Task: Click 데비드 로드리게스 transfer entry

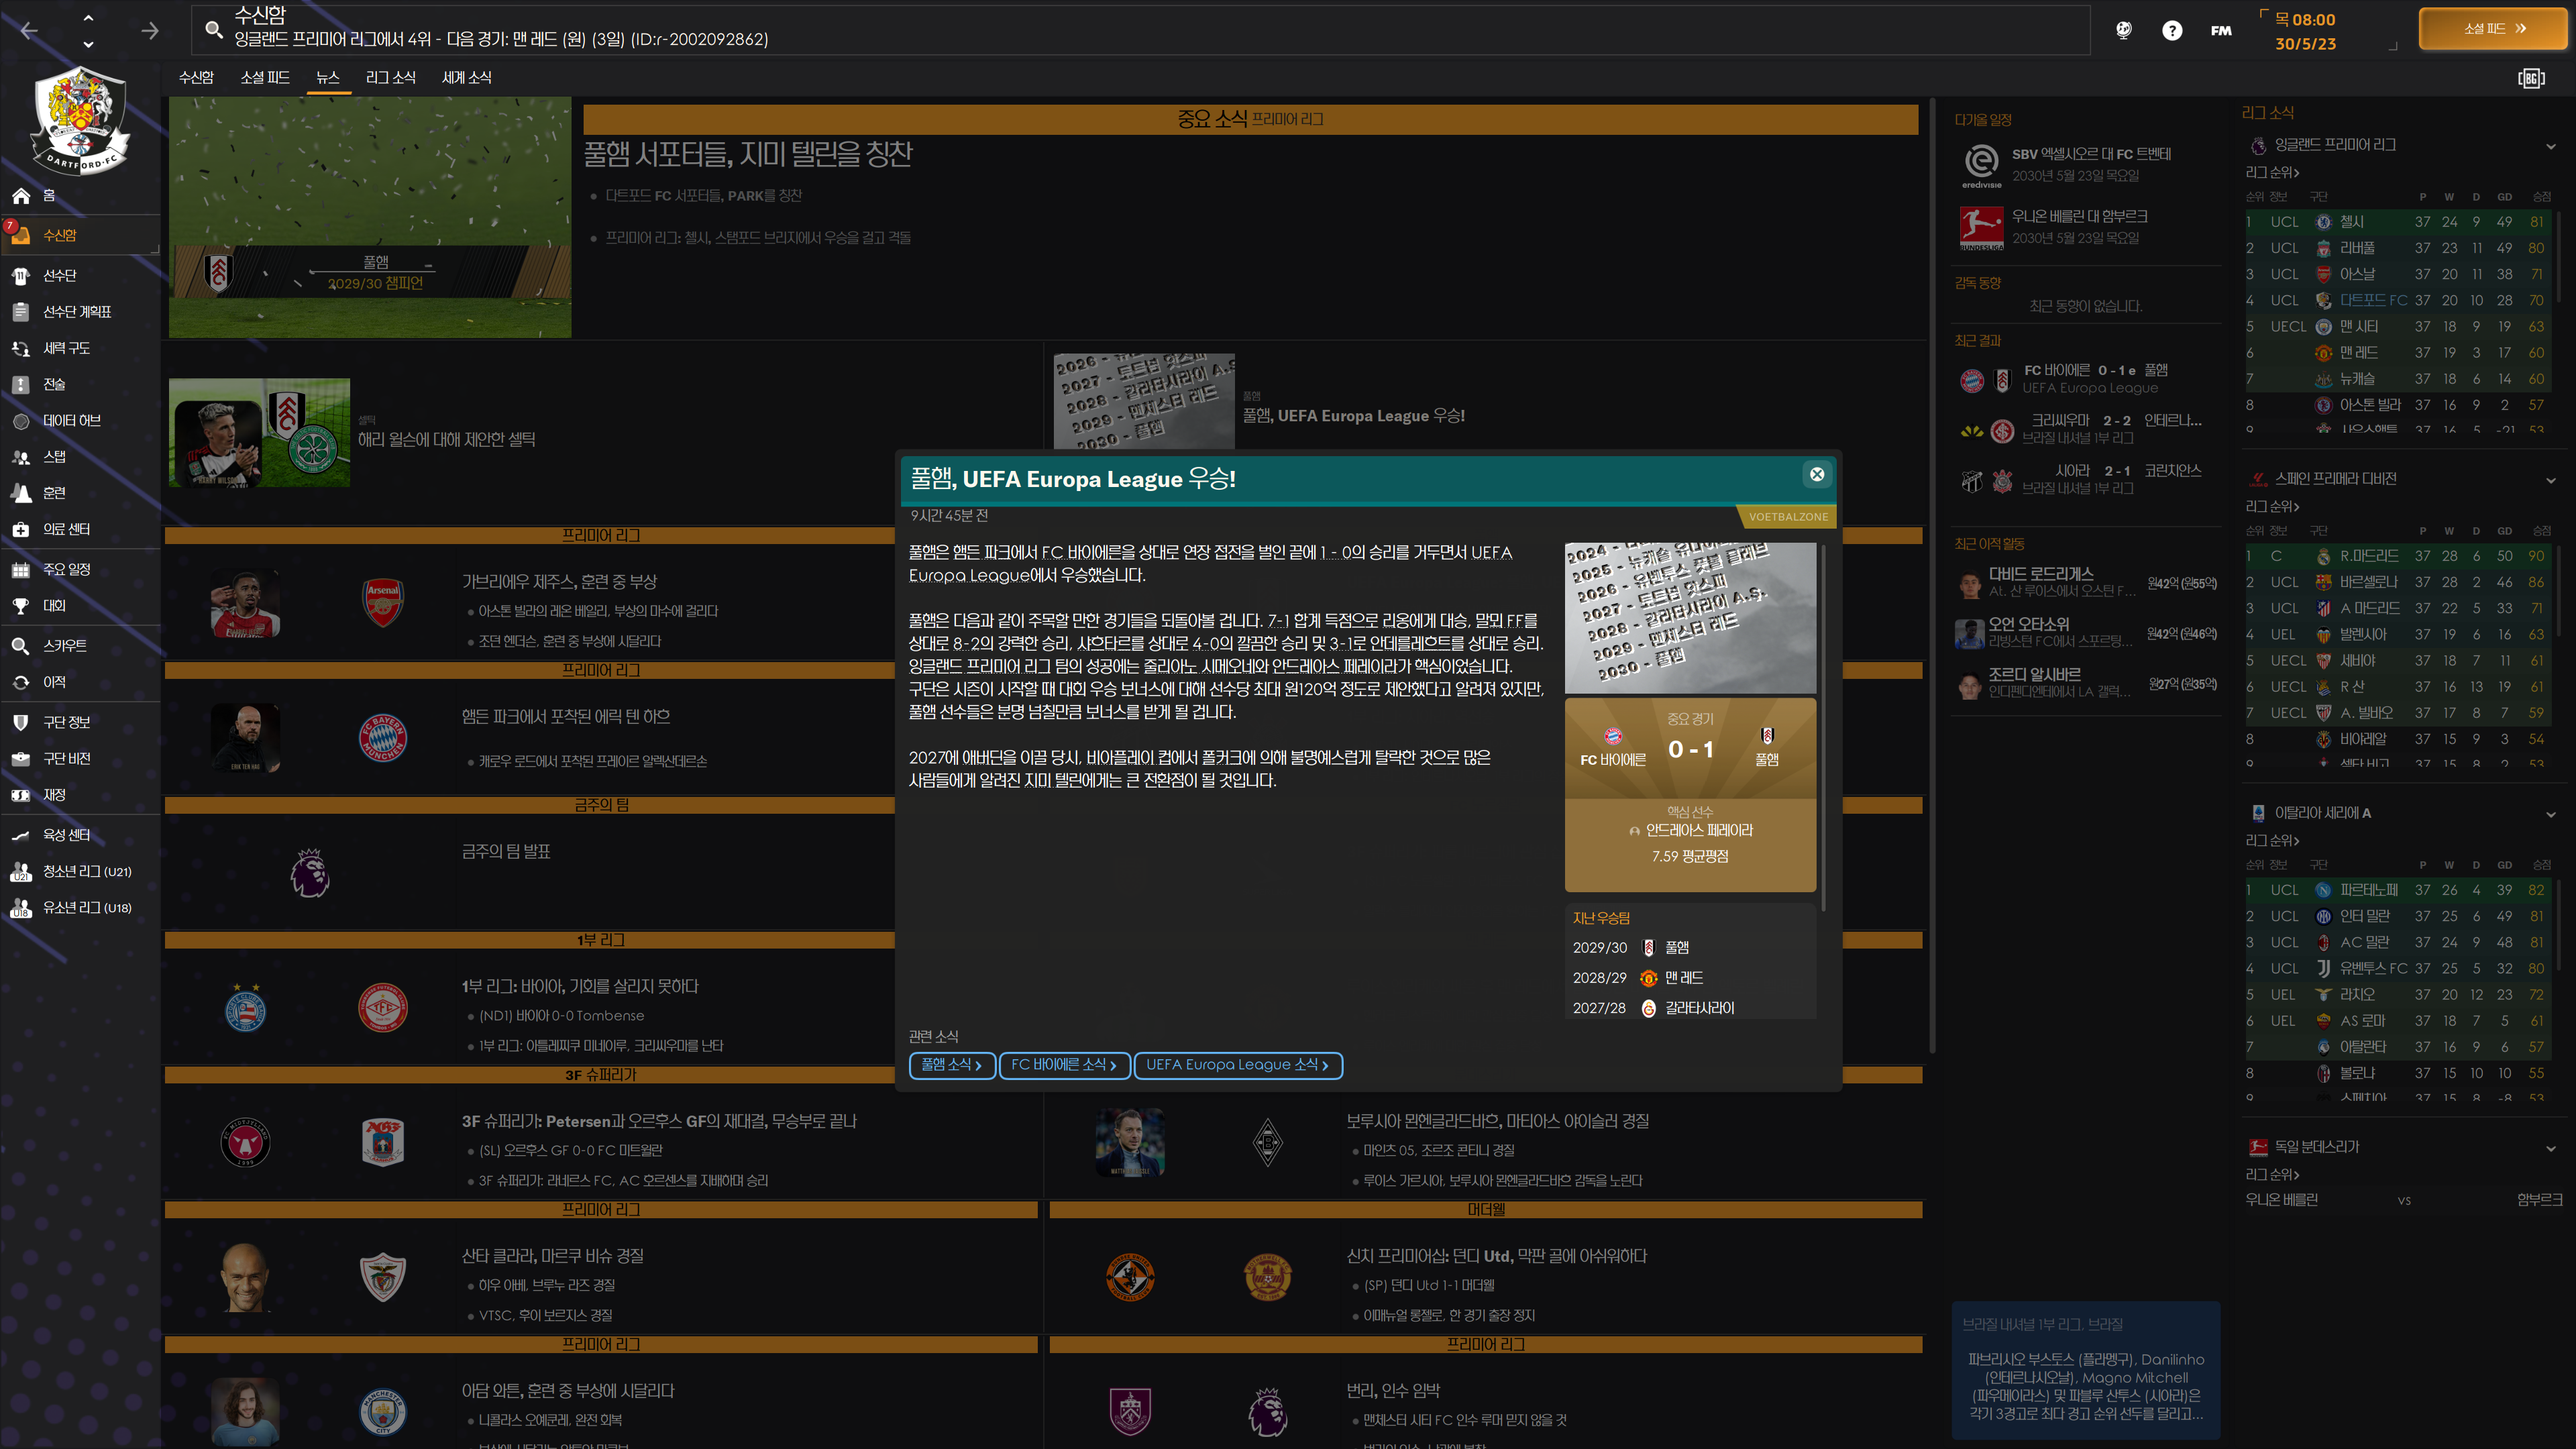Action: [2086, 582]
